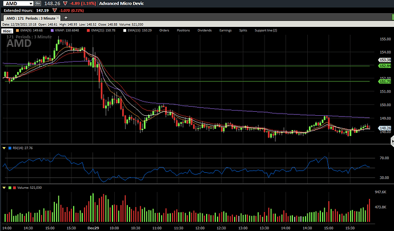394x231 pixels.
Task: Click the purple VWAP color swatch
Action: coord(53,30)
